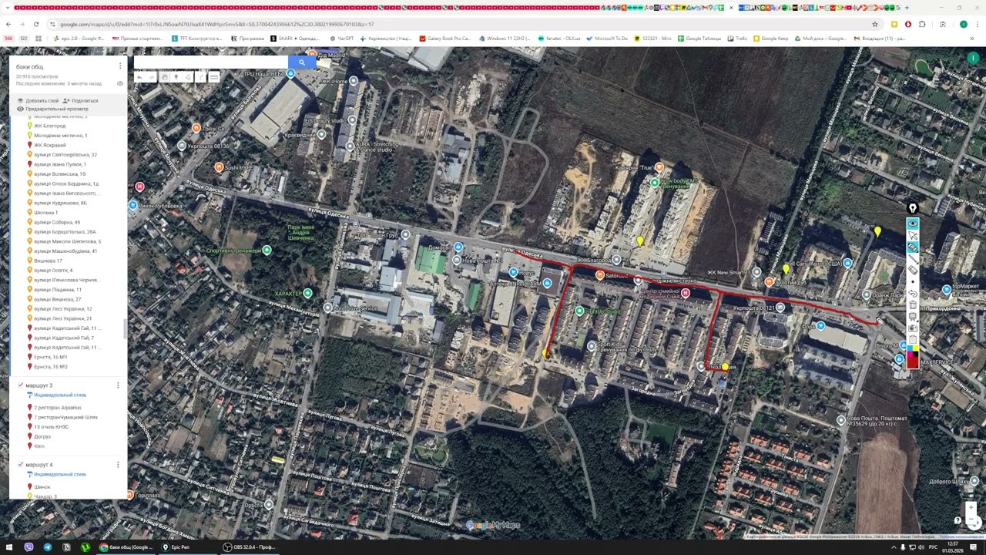Screen dimensions: 986x555
Task: Take screenshot with Epic Pen camera
Action: (913, 328)
